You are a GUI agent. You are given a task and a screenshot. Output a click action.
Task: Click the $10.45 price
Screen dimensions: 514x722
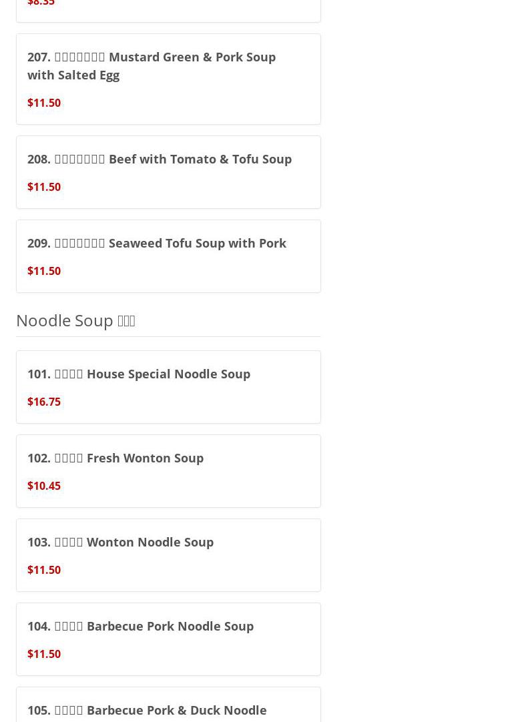44,486
